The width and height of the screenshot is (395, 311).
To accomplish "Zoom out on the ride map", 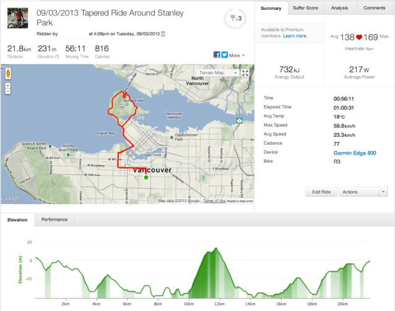I will (x=9, y=91).
